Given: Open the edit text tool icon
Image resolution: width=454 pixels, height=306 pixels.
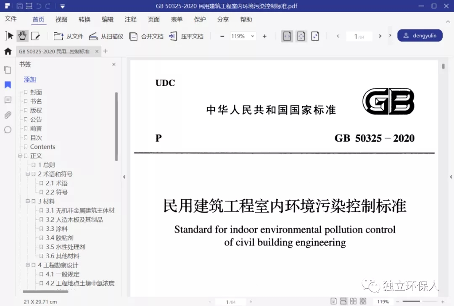Looking at the screenshot, I should coord(35,36).
